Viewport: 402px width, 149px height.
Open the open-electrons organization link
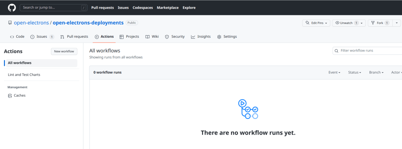click(31, 23)
